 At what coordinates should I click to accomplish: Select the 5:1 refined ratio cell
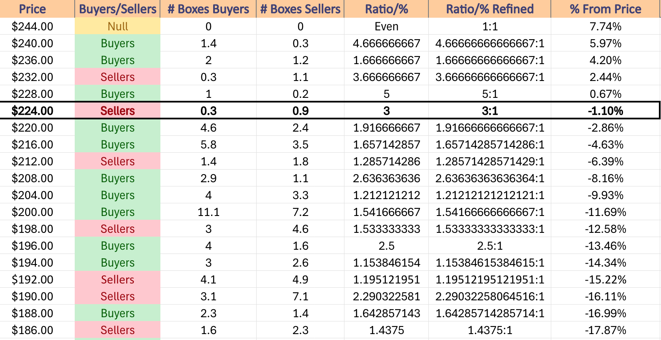coord(490,94)
